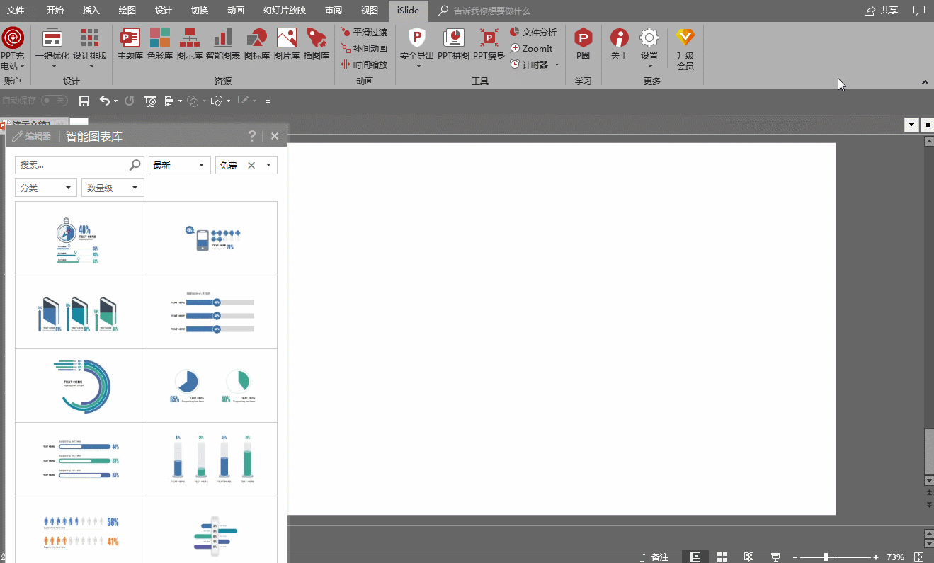The width and height of the screenshot is (934, 563).
Task: Open the 最新 sort order dropdown
Action: pos(179,165)
